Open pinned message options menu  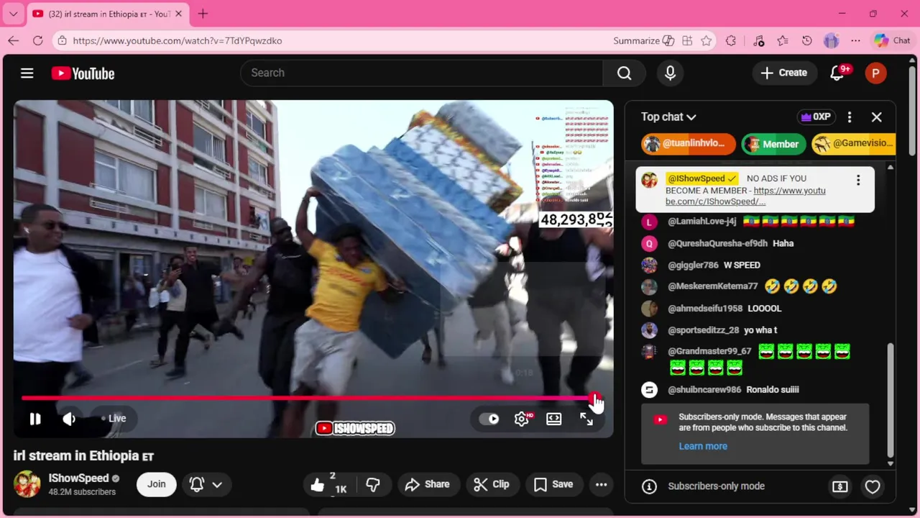(857, 180)
